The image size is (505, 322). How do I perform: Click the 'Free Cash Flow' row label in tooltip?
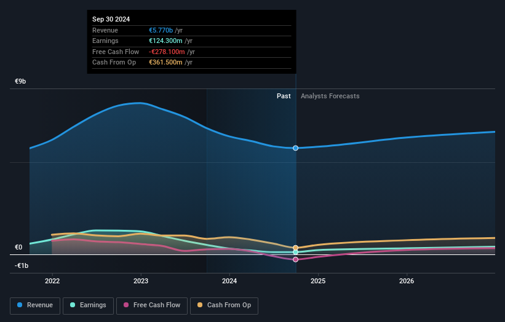coord(116,52)
